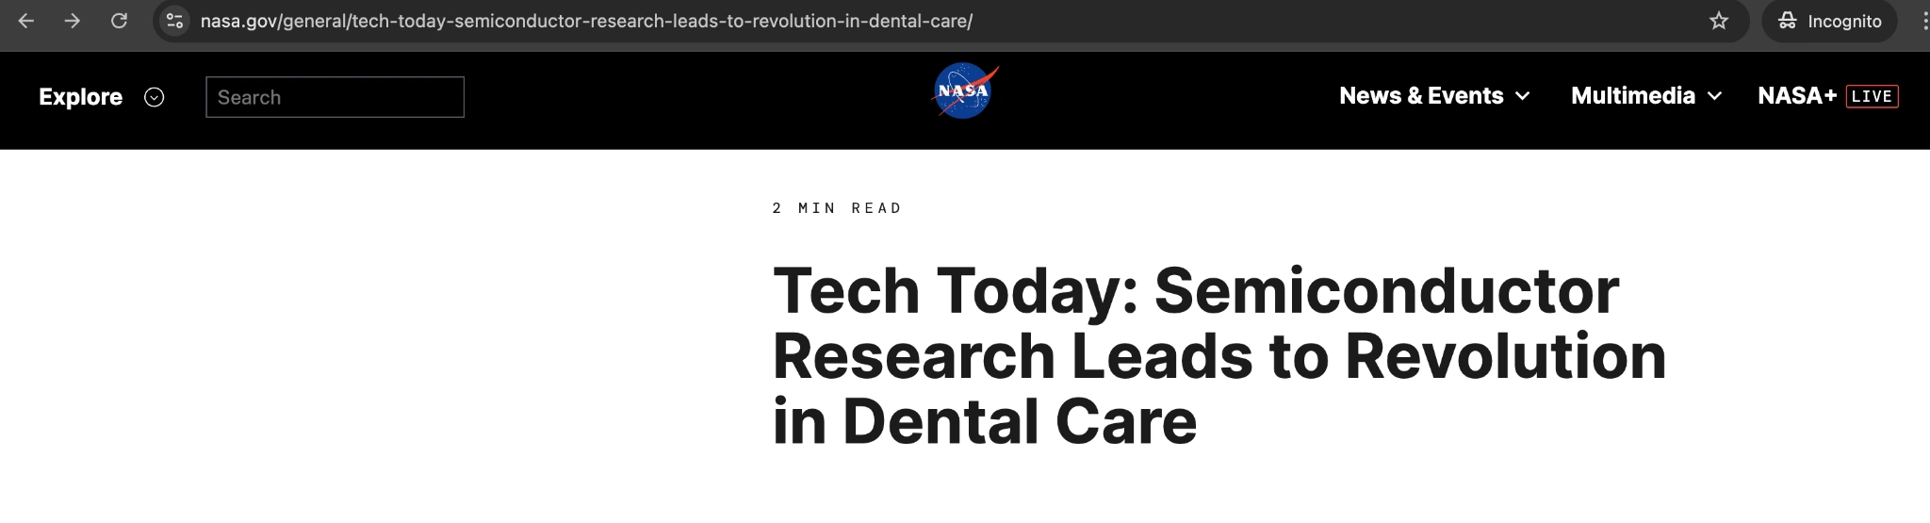Click the circled chevron beside Explore

point(155,97)
